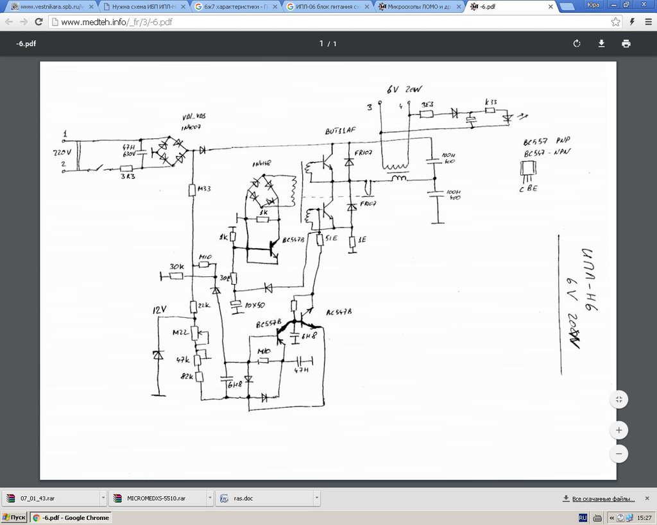The image size is (657, 525).
Task: Download the PDF file
Action: (601, 44)
